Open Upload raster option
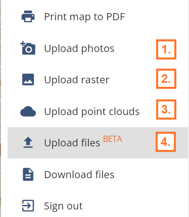The width and height of the screenshot is (189, 217). point(77,80)
